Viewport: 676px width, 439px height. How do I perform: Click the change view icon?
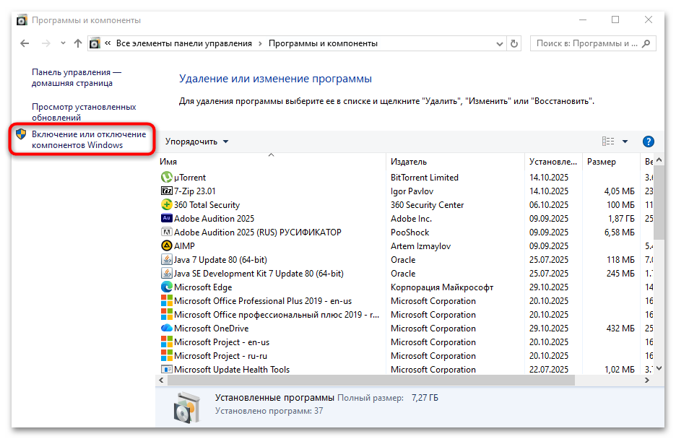(x=608, y=142)
